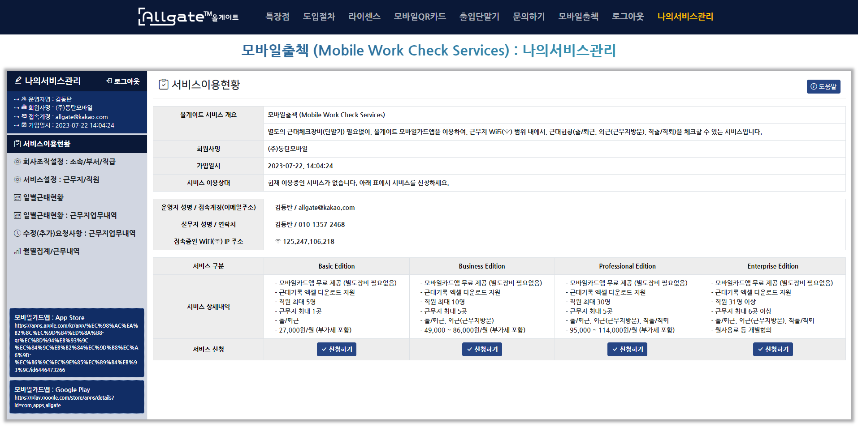Open 회사조직설정 : 소속/부서/직급

coord(77,162)
